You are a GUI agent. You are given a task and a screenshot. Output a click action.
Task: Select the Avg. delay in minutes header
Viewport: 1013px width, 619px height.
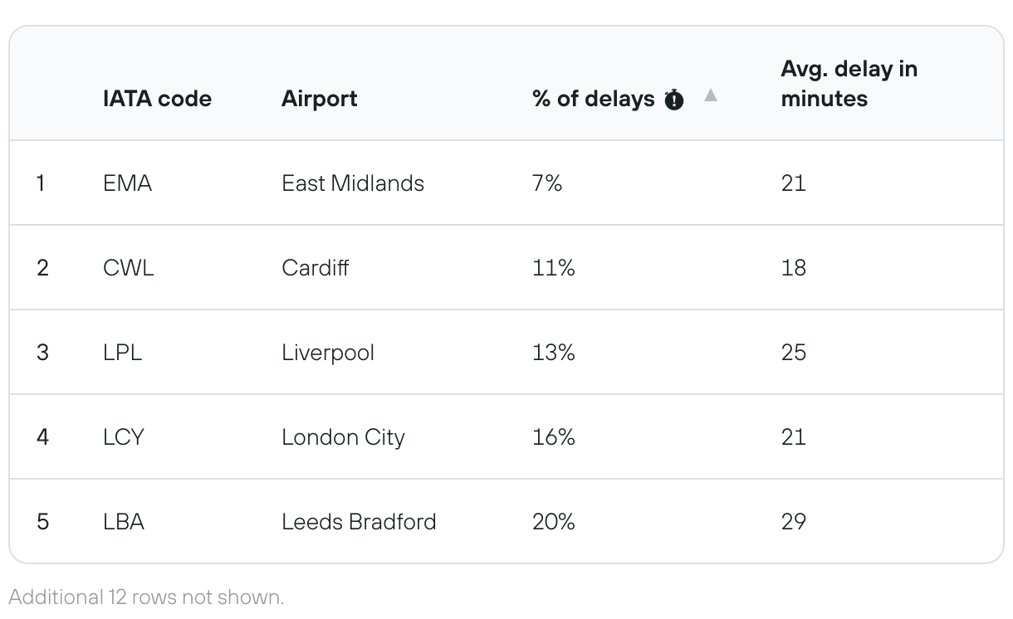pyautogui.click(x=849, y=84)
